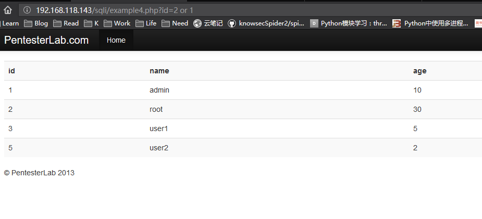Select the root name cell
Screen dimensions: 482x219
coord(156,109)
